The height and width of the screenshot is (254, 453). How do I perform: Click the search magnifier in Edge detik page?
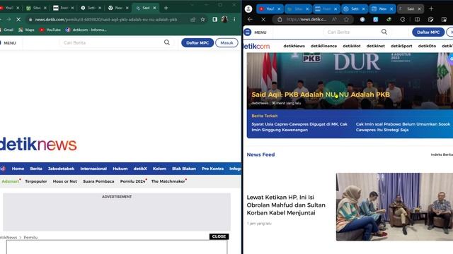point(384,32)
